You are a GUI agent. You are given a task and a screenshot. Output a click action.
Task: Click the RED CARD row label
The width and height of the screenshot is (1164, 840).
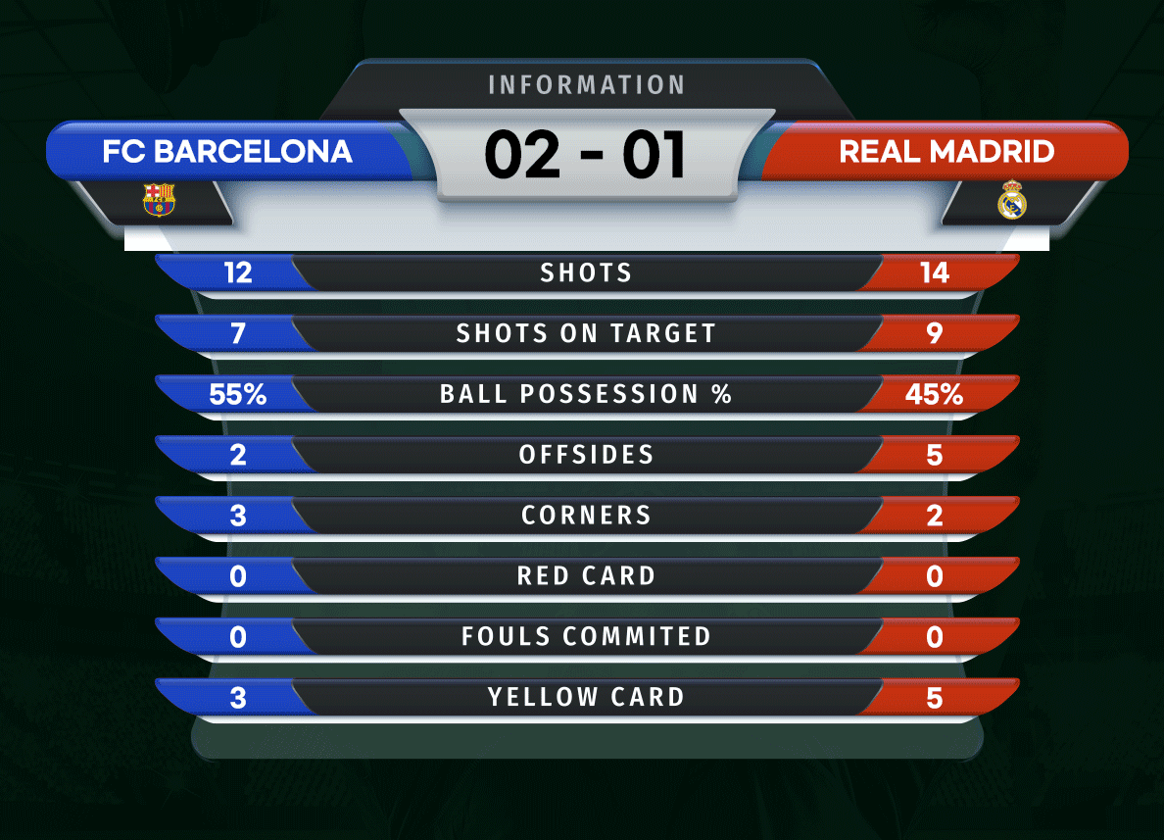pyautogui.click(x=587, y=575)
